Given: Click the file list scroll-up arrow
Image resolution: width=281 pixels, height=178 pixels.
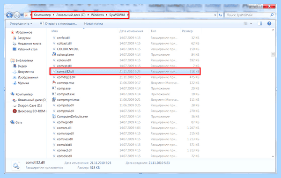Looking at the screenshot, I should click(273, 30).
